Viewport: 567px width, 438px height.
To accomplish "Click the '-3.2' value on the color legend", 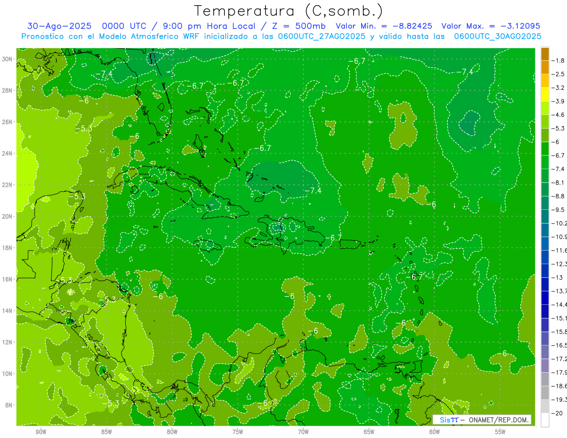I will (558, 88).
